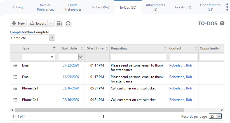The width and height of the screenshot is (230, 123).
Task: Open the 07/22/2020 start date link
Action: 71,65
